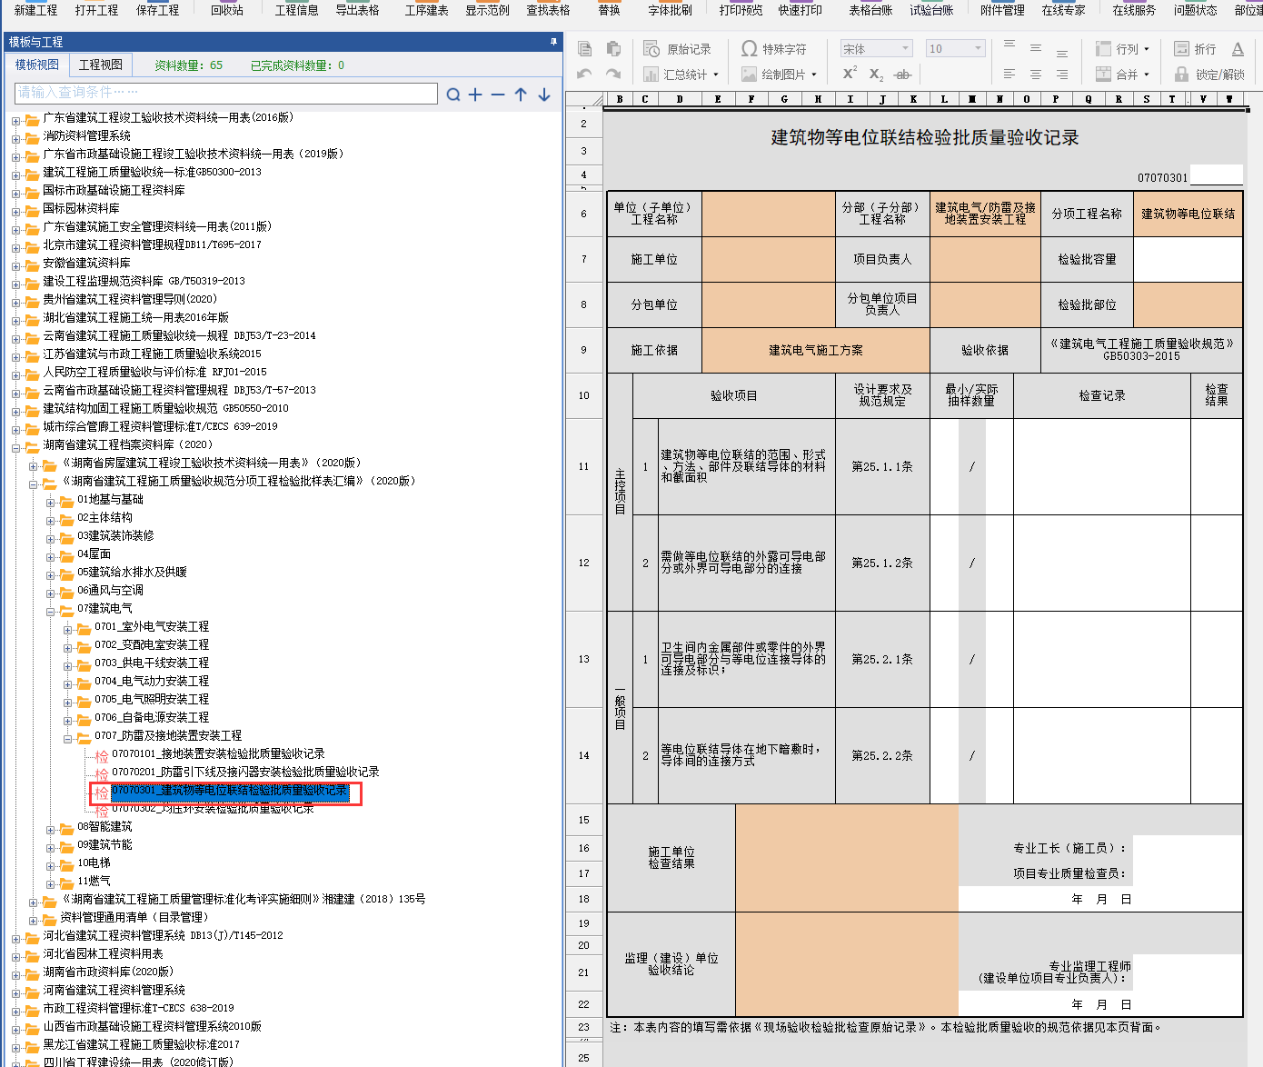Switch to the 模板视图 tab

click(x=37, y=65)
